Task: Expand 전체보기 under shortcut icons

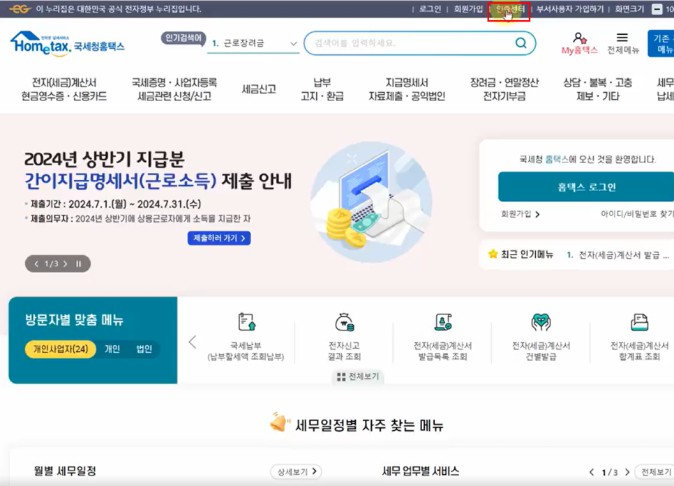Action: tap(358, 377)
